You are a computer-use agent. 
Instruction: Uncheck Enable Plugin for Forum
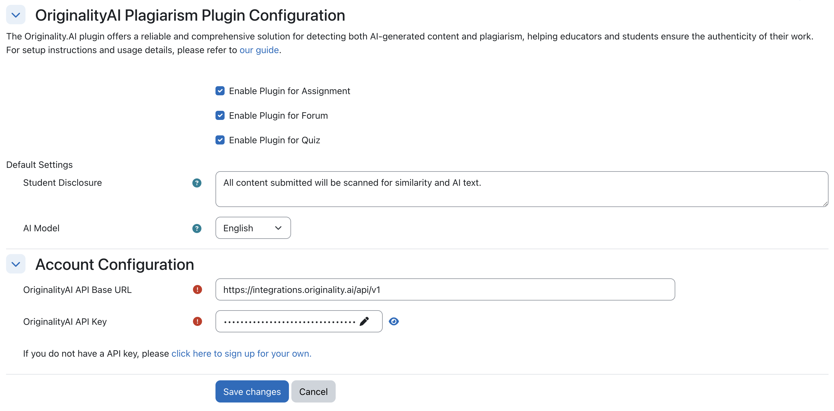point(220,116)
